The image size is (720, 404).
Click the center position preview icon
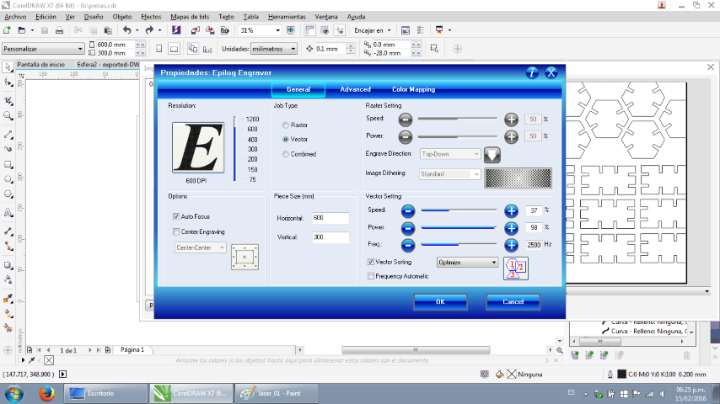[244, 257]
